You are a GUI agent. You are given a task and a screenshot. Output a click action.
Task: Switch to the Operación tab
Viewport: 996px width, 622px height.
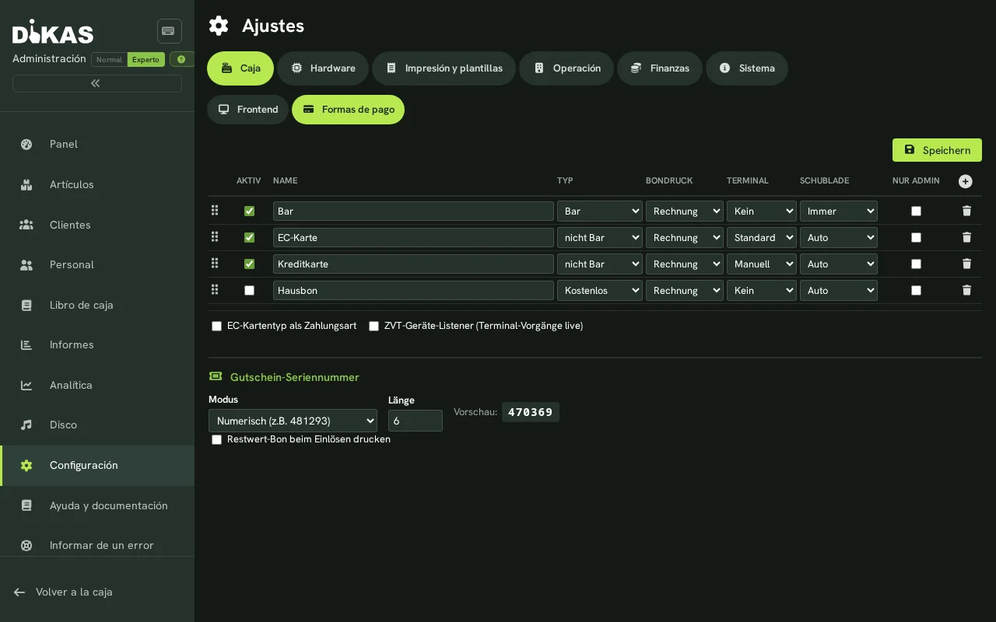[566, 68]
